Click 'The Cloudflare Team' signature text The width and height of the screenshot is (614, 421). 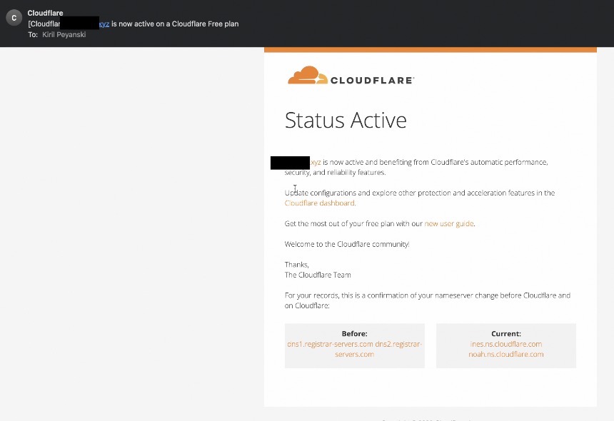pyautogui.click(x=318, y=275)
